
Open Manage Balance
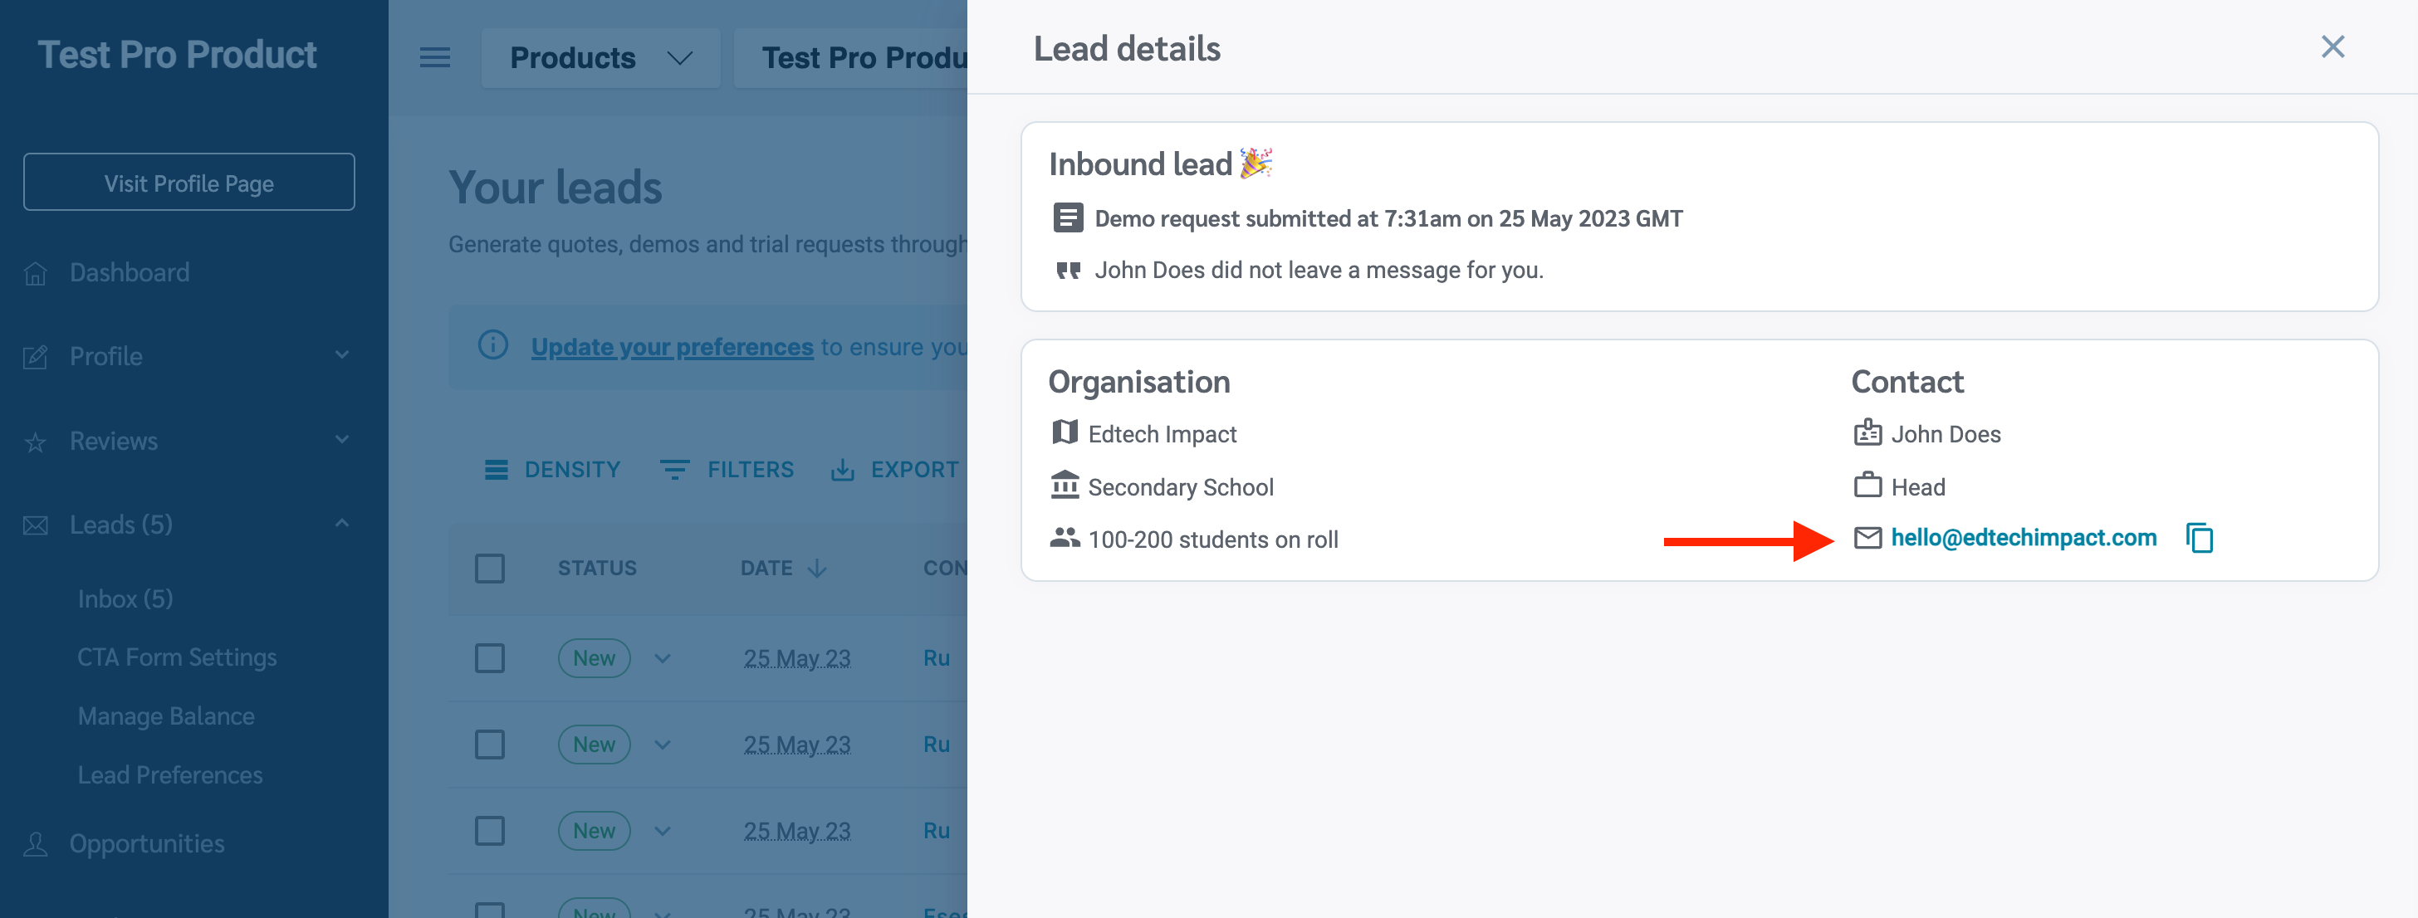tap(166, 716)
